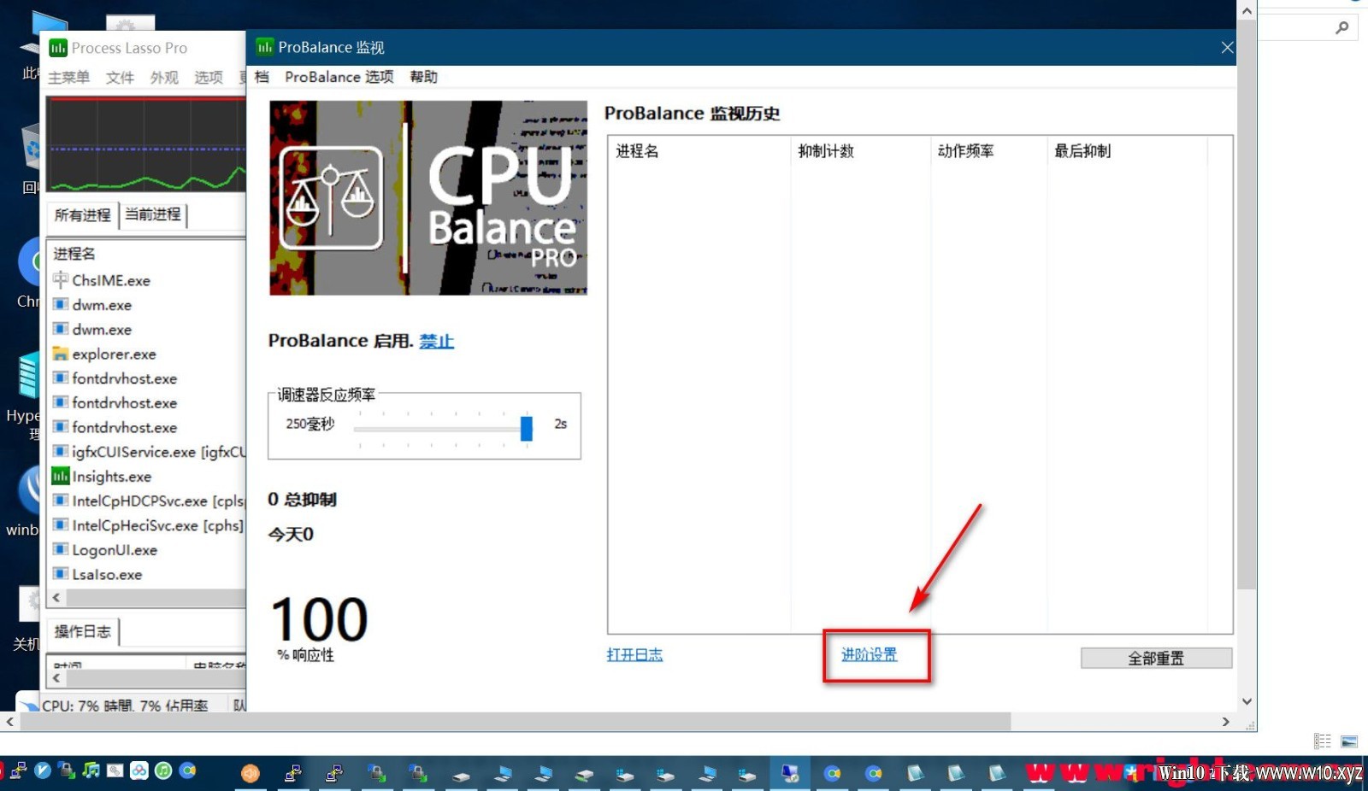Open the 进阶设置 link

point(870,654)
